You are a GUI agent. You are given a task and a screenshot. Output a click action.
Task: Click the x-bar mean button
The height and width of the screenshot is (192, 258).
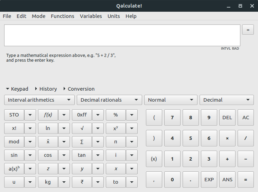[48, 142]
